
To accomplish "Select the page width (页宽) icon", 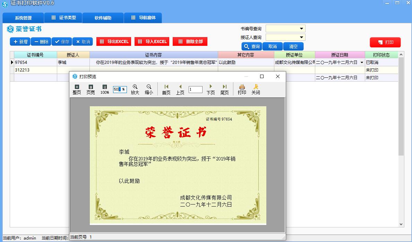I will click(91, 90).
